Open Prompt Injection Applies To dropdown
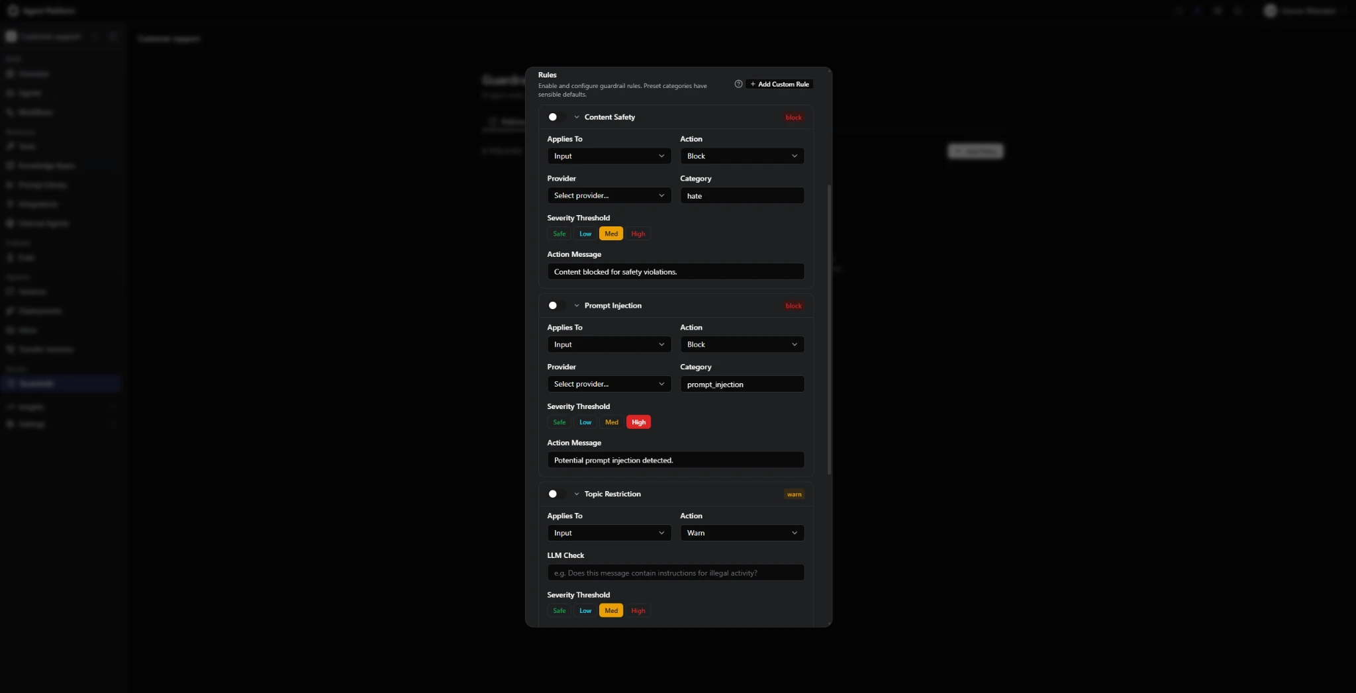1356x693 pixels. 609,345
